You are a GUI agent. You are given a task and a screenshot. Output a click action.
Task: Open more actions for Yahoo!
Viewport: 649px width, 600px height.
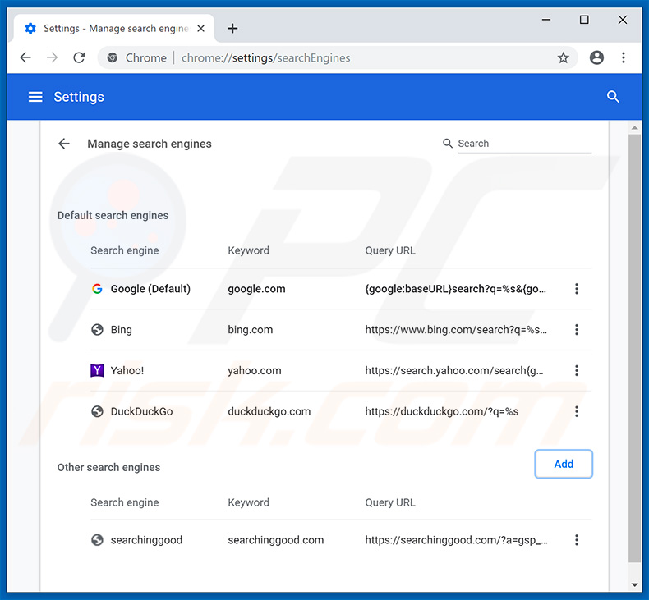[x=577, y=370]
